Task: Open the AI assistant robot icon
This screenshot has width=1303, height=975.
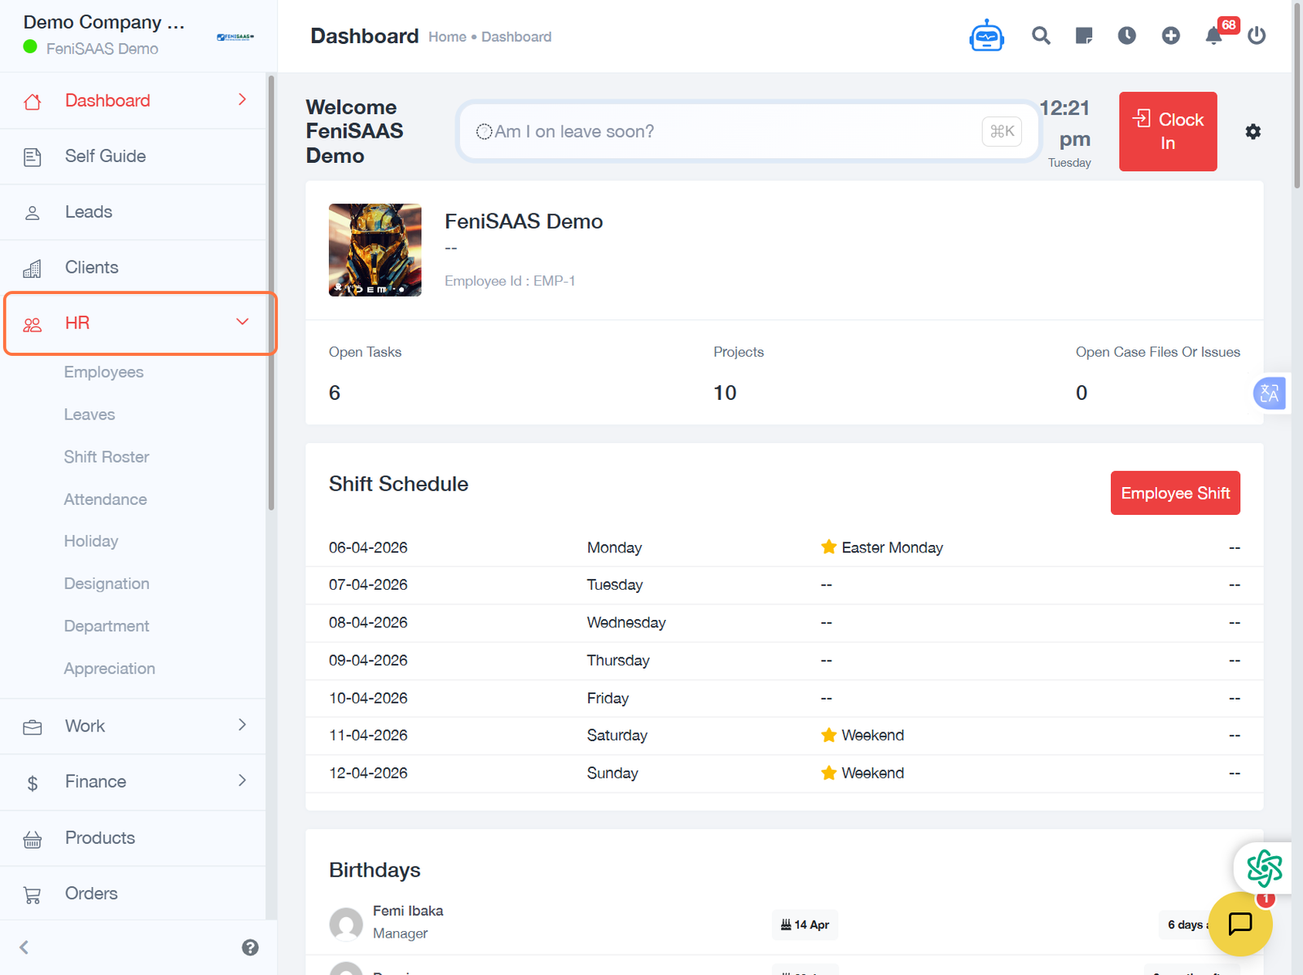Action: [x=986, y=36]
